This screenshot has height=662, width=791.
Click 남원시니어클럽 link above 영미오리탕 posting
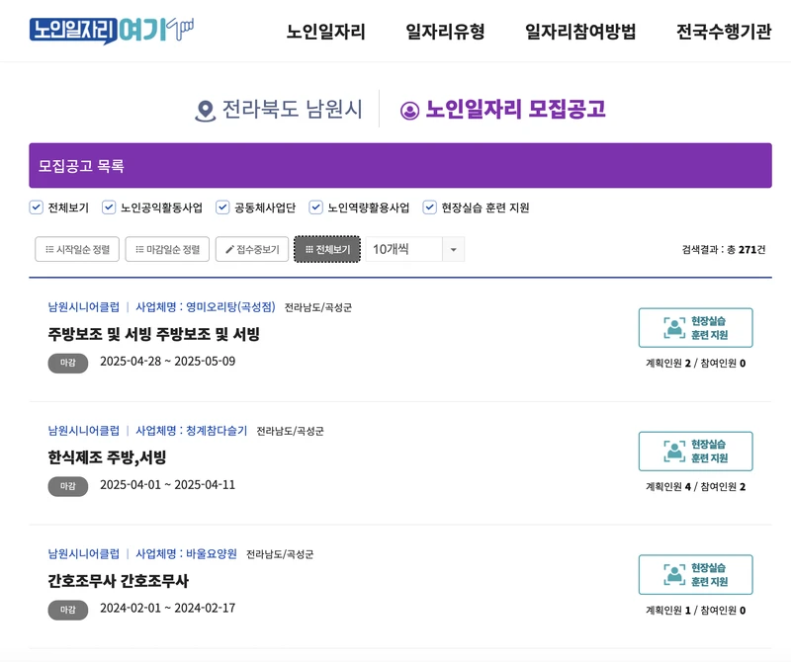pos(84,306)
